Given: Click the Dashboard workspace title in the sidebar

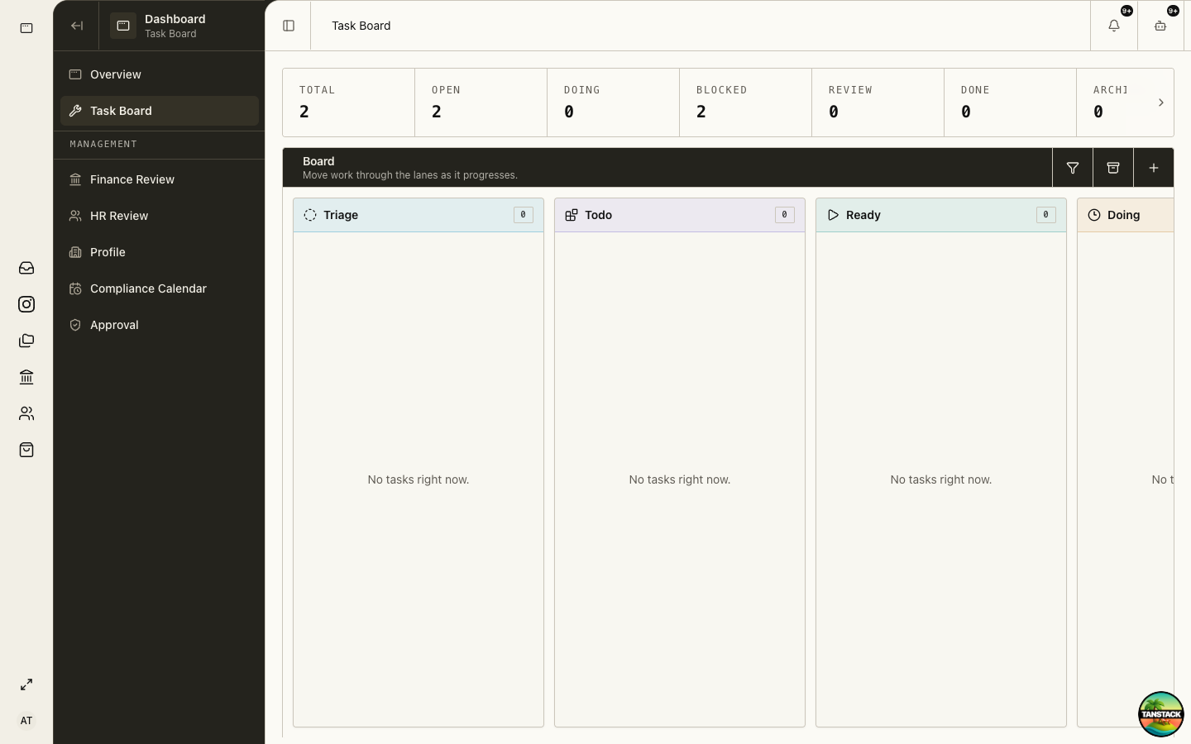Looking at the screenshot, I should tap(175, 19).
